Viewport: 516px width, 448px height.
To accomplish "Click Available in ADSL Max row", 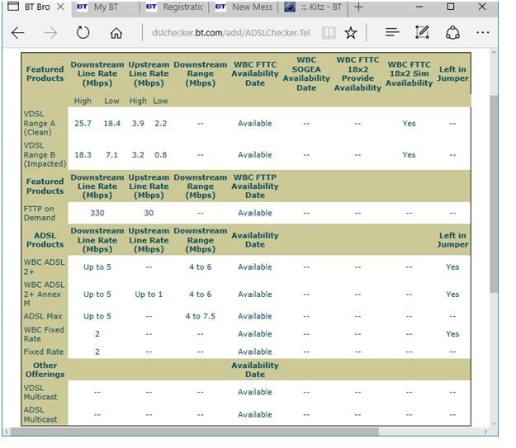I will tap(255, 317).
